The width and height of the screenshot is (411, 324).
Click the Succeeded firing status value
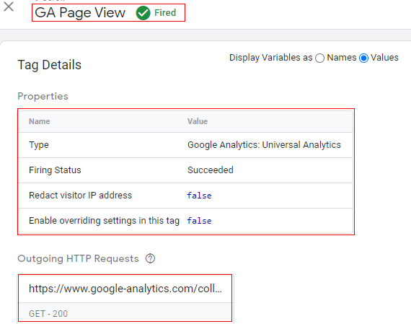[211, 170]
